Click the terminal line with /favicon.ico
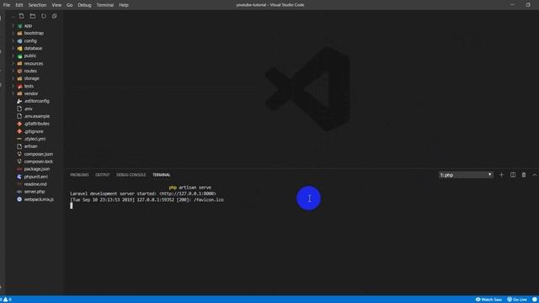This screenshot has width=539, height=303. pos(147,200)
